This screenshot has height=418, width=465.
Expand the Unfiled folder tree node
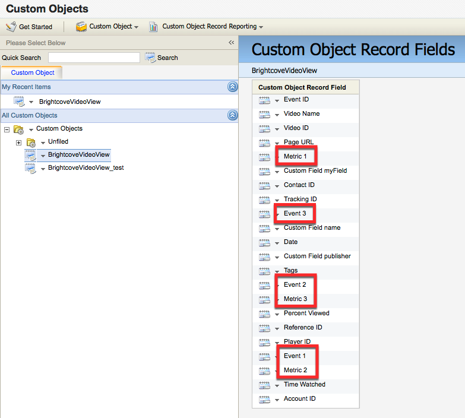pos(18,142)
